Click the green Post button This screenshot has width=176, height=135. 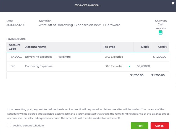(x=140, y=126)
